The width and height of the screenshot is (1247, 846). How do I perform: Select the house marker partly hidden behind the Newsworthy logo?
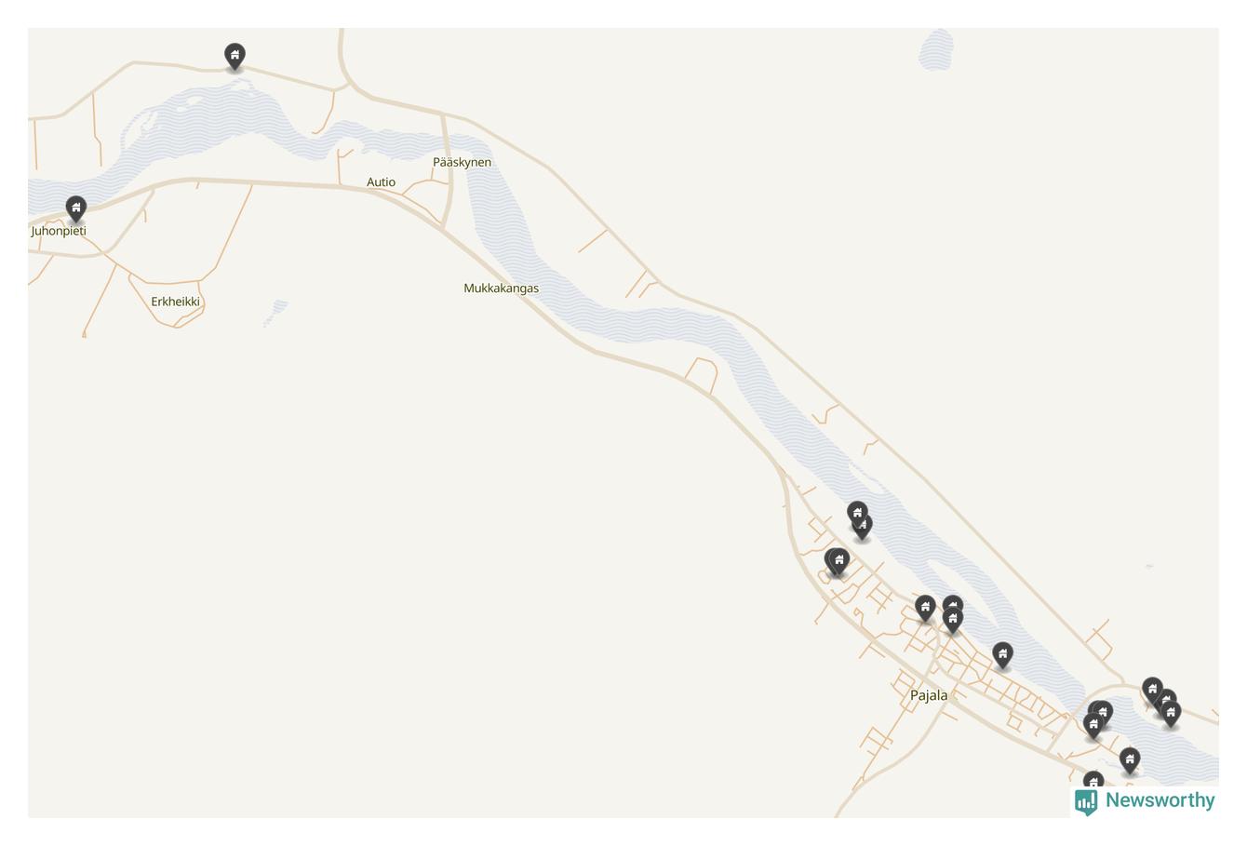[1093, 782]
